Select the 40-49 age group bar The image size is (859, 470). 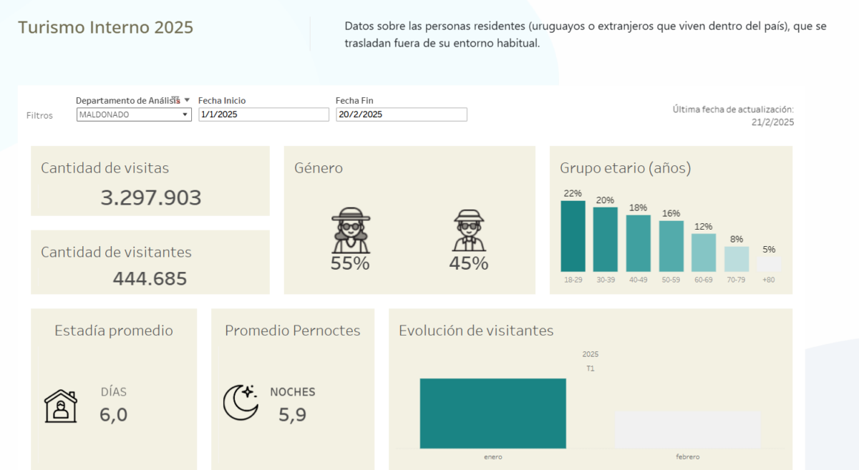pos(639,243)
